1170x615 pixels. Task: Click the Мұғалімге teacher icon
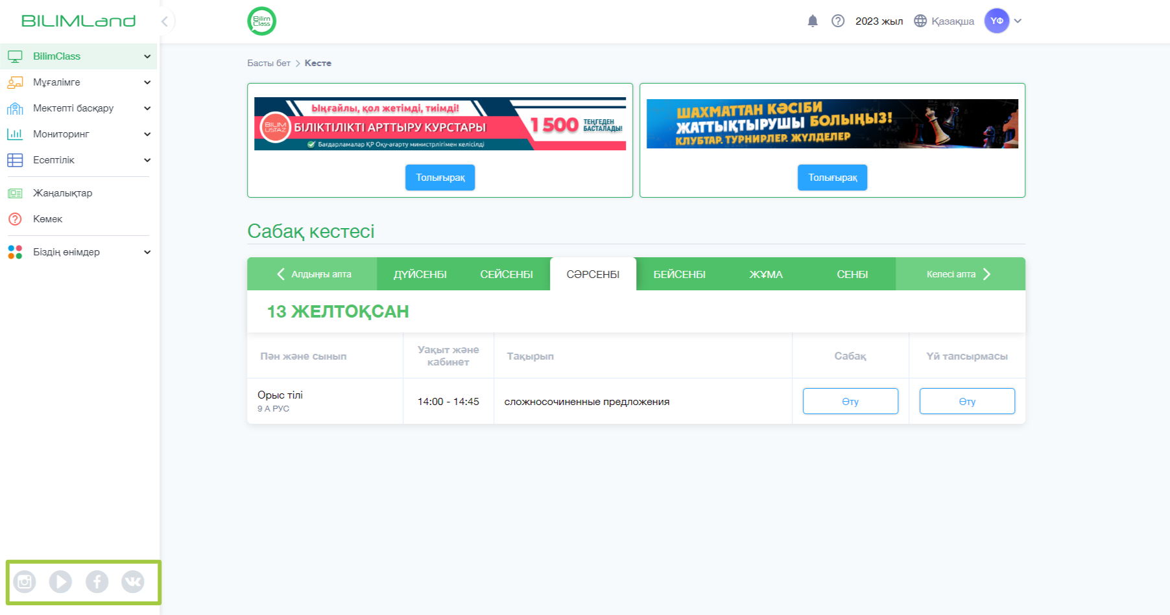click(15, 82)
